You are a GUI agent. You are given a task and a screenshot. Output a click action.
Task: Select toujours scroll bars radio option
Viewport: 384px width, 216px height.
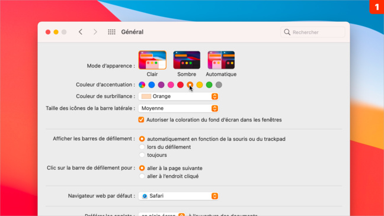click(x=142, y=155)
